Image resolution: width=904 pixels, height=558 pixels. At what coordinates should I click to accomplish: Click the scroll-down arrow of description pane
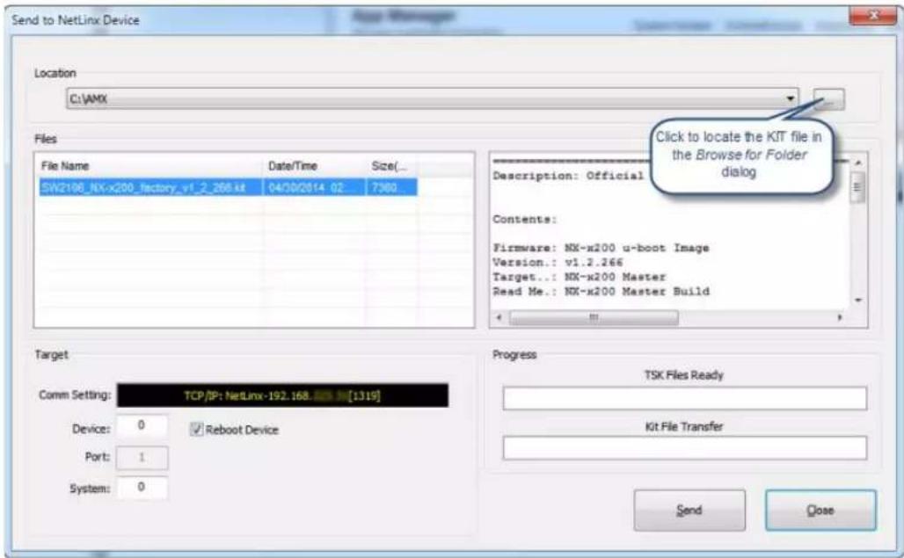pos(858,300)
